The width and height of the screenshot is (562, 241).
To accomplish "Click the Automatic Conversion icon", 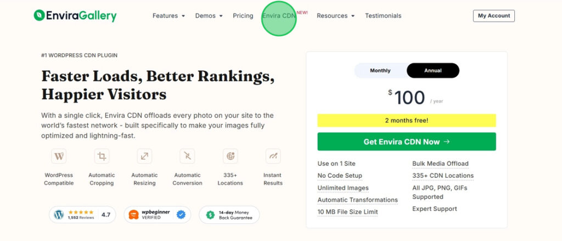I will [x=188, y=156].
